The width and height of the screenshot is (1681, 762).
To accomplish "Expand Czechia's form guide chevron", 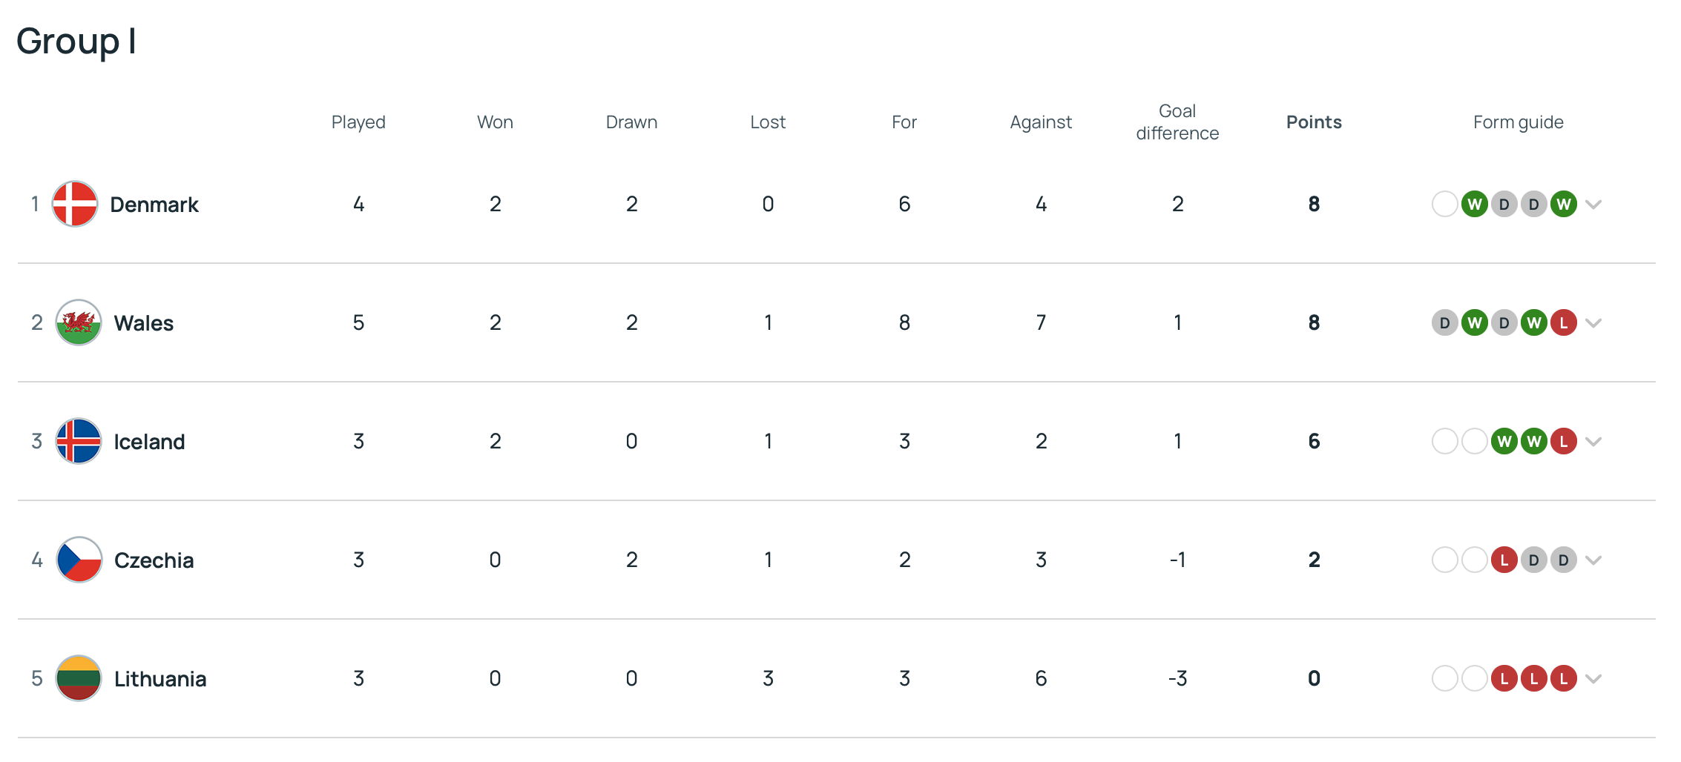I will 1593,560.
